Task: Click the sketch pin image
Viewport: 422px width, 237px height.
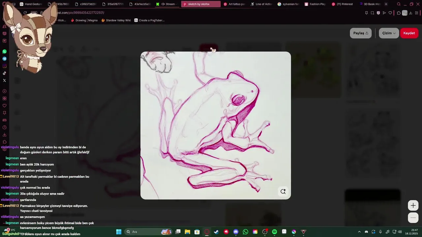Action: (x=216, y=125)
